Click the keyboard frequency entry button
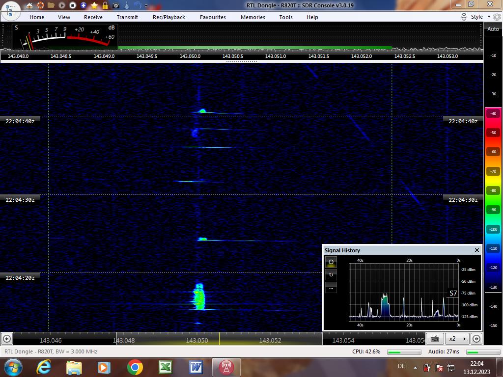Image resolution: width=503 pixels, height=377 pixels. click(435, 339)
